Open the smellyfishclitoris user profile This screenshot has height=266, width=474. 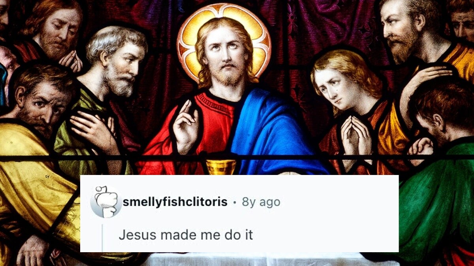175,202
